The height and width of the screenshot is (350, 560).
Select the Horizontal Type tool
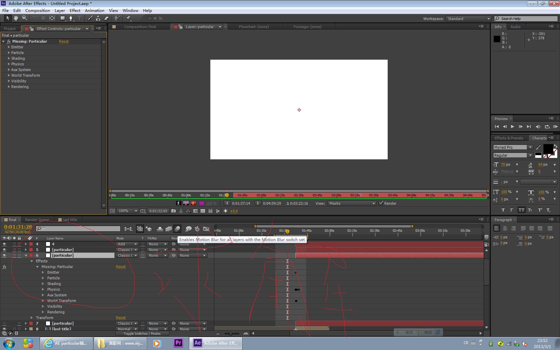point(79,18)
